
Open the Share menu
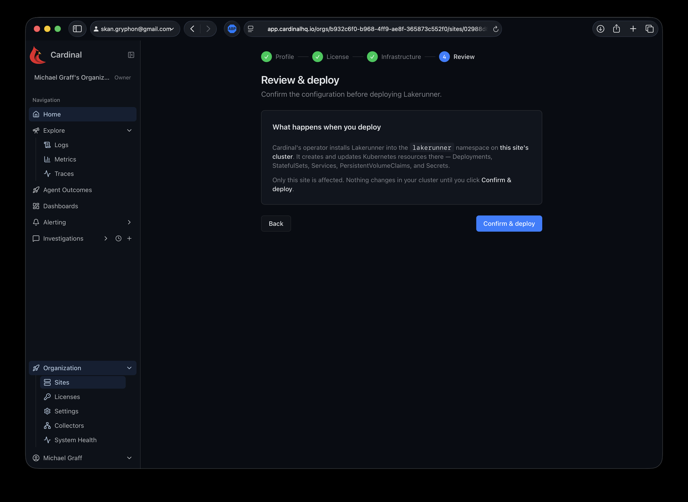coord(617,29)
